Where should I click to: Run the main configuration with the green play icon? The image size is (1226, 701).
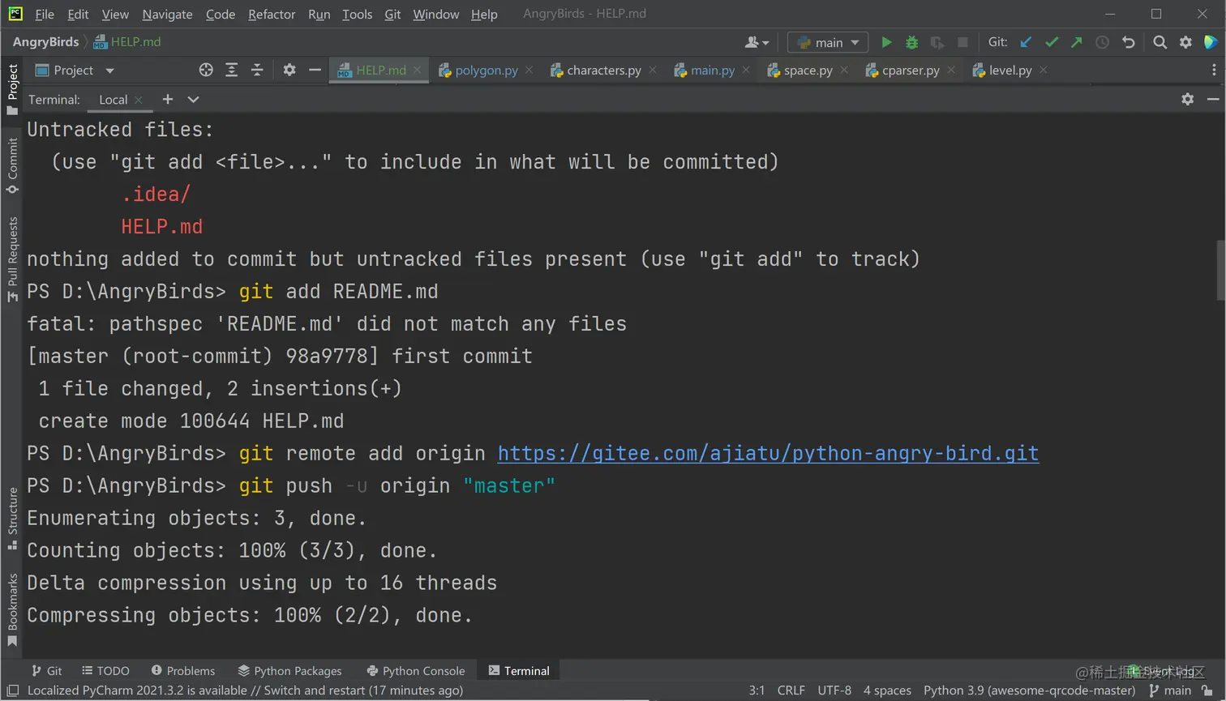tap(886, 42)
